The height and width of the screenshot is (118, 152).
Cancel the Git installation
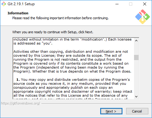pyautogui.click(x=137, y=111)
